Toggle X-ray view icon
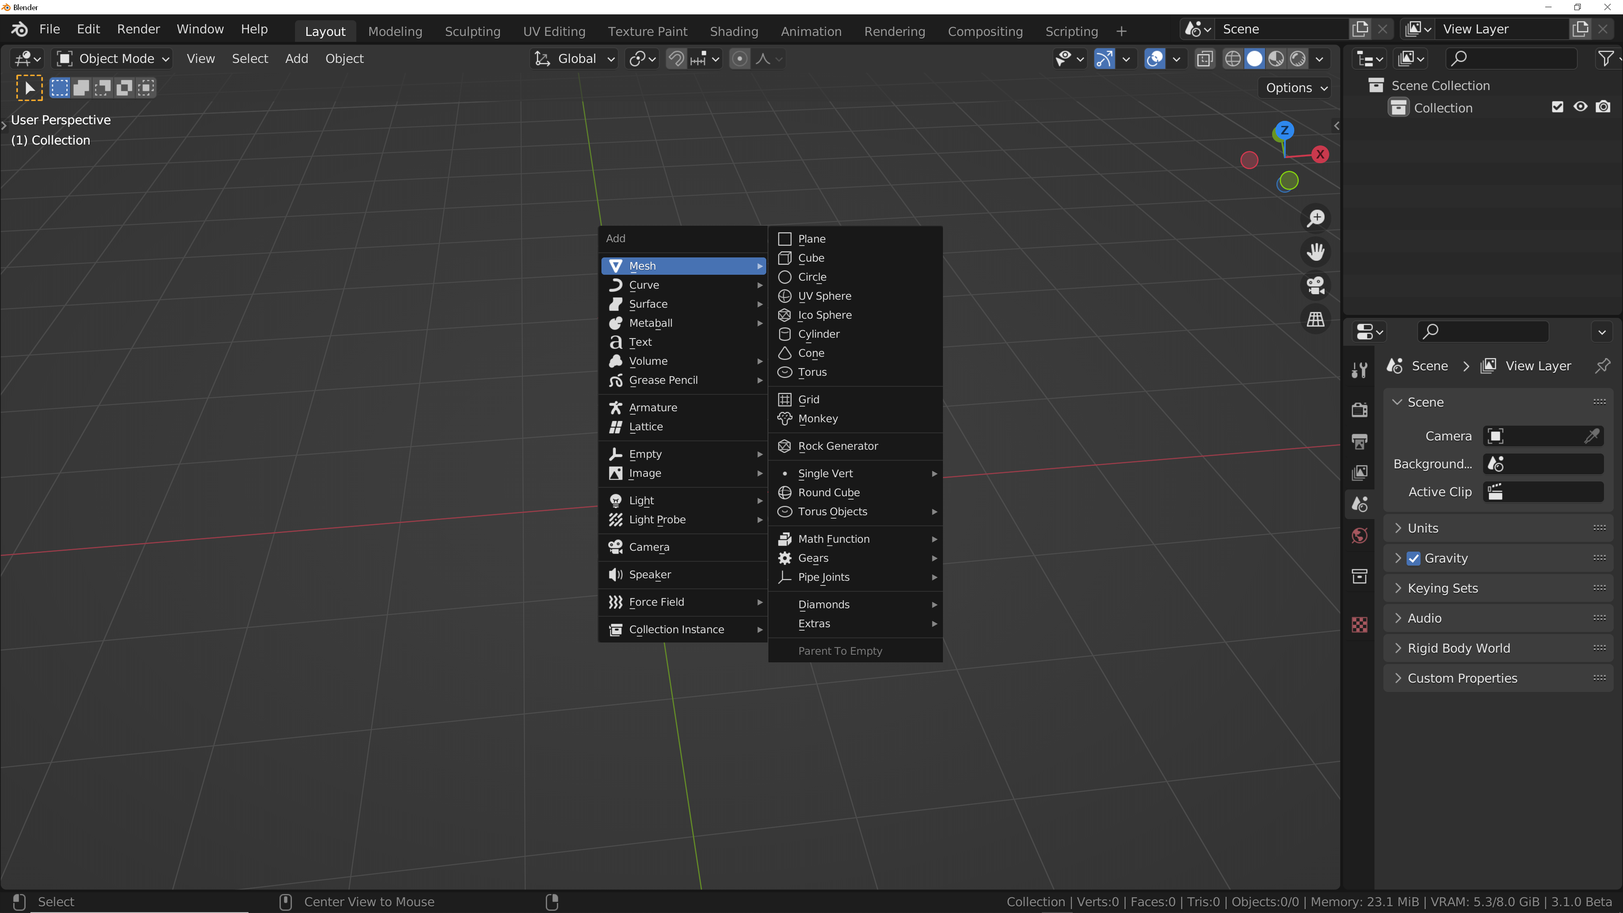This screenshot has height=913, width=1623. point(1205,59)
